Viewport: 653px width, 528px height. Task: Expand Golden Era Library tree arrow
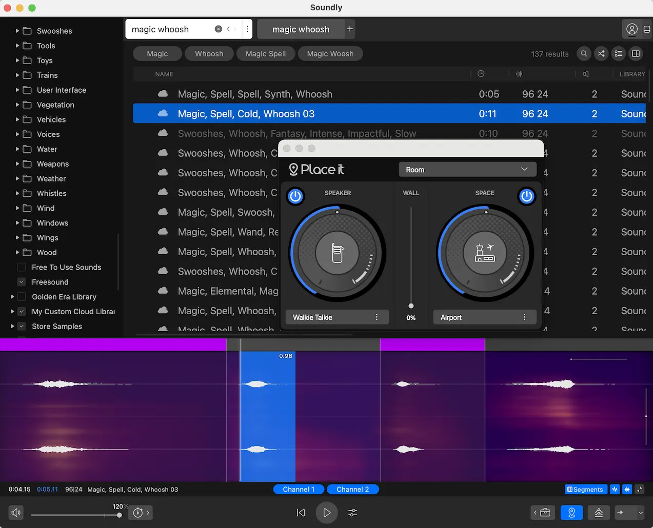pyautogui.click(x=12, y=297)
